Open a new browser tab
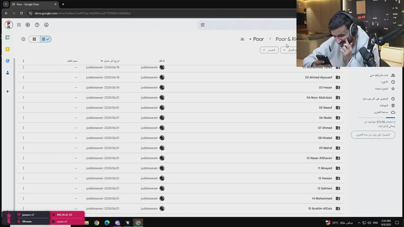The height and width of the screenshot is (227, 404). (63, 4)
